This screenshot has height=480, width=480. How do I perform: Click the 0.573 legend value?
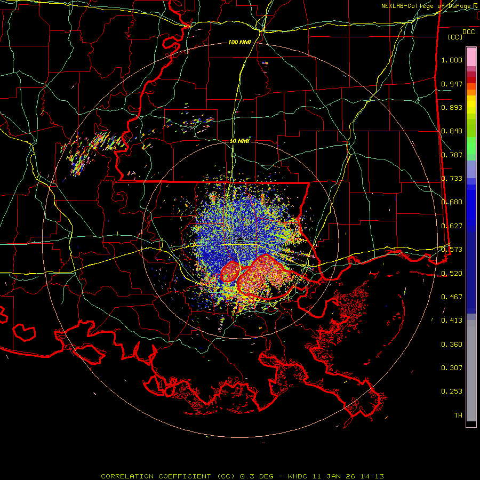pos(452,250)
